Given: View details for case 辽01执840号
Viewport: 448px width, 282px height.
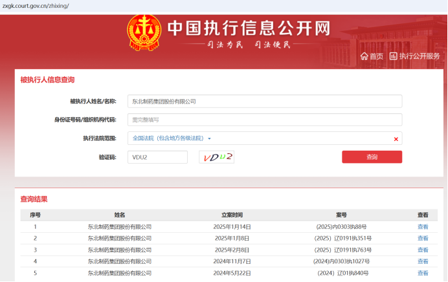Looking at the screenshot, I should [x=423, y=273].
